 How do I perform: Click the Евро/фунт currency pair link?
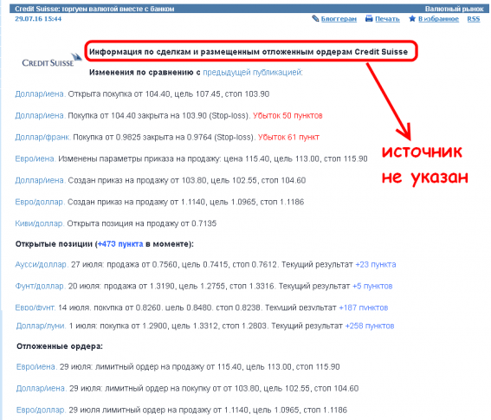(35, 307)
